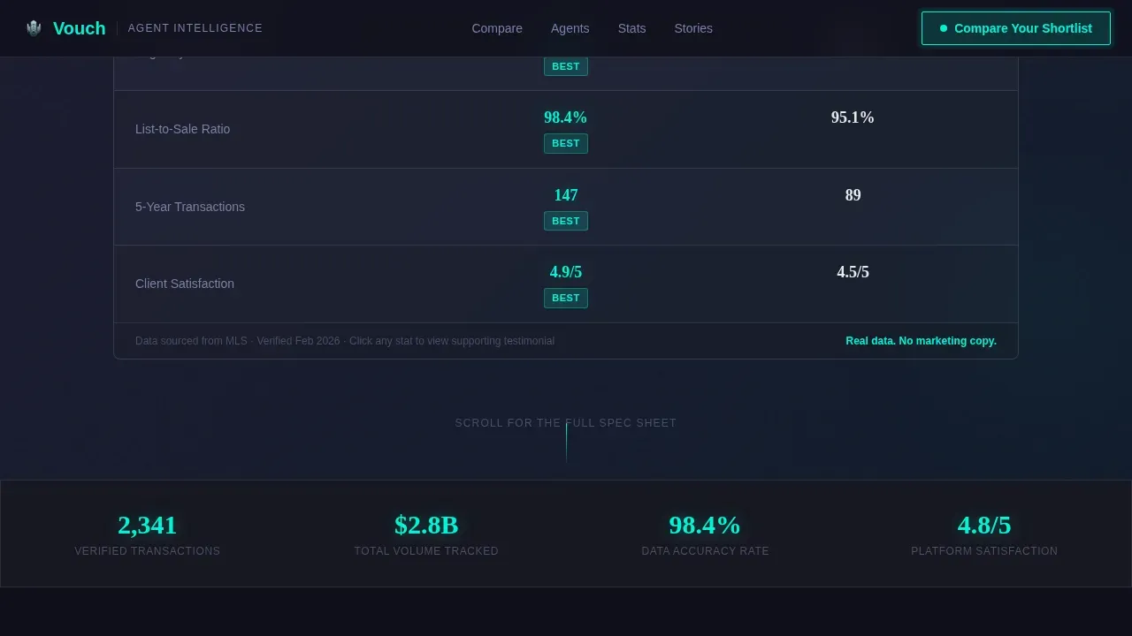This screenshot has width=1132, height=636.
Task: Click the Vouch logo icon
Action: click(x=34, y=28)
